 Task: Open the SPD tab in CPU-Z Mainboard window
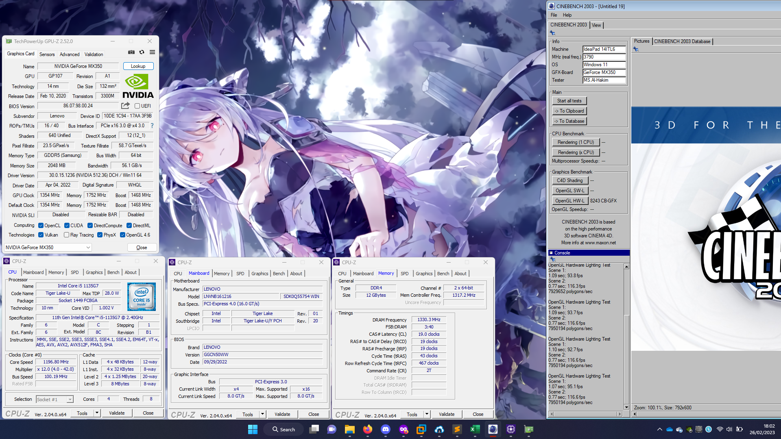[x=240, y=274]
